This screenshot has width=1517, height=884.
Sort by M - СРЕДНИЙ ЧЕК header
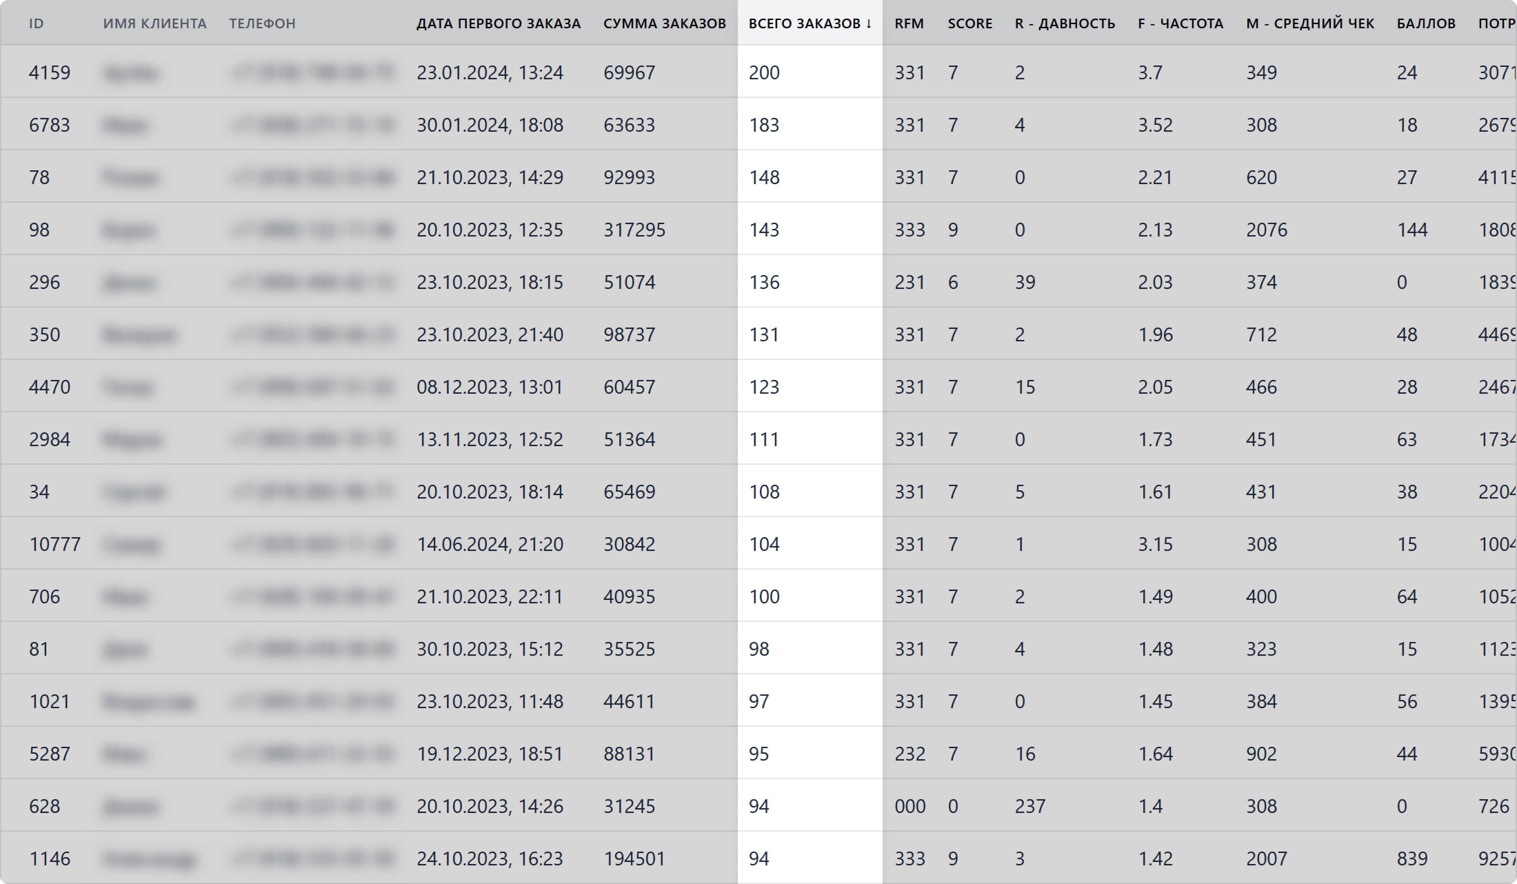[1310, 23]
